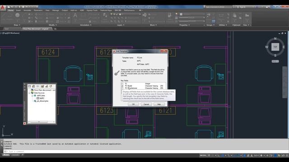This screenshot has width=289, height=162.
Task: Select jet_dbsamples data source in tree
Action: (41, 101)
